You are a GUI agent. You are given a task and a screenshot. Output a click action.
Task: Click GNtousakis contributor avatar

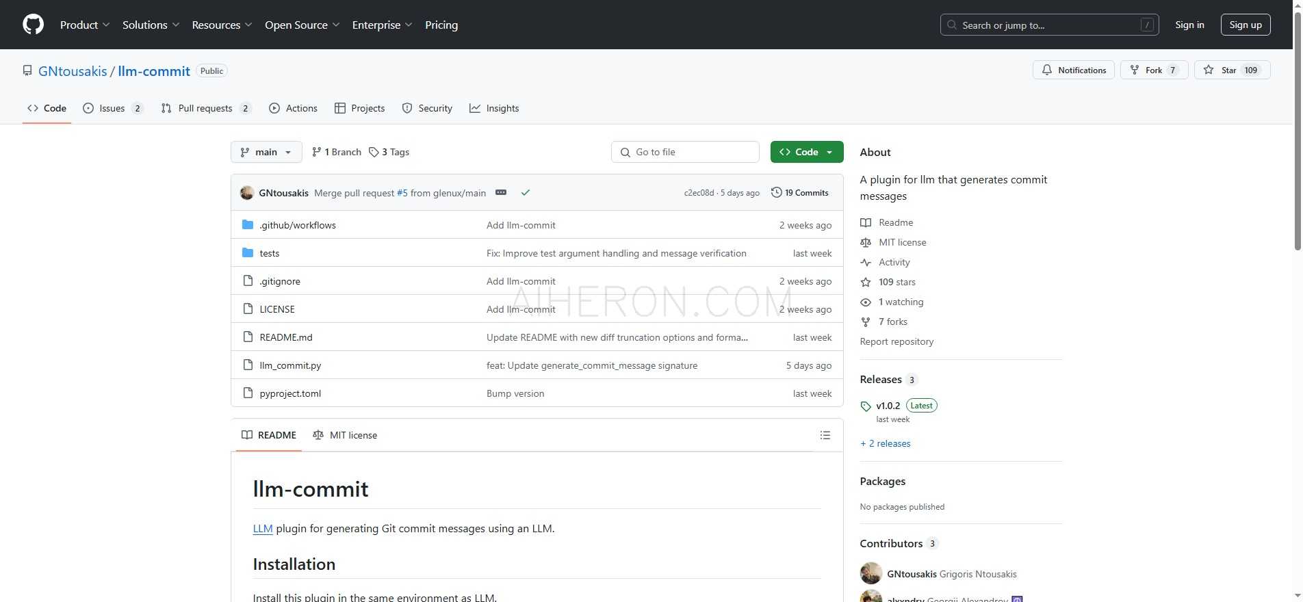pyautogui.click(x=871, y=573)
